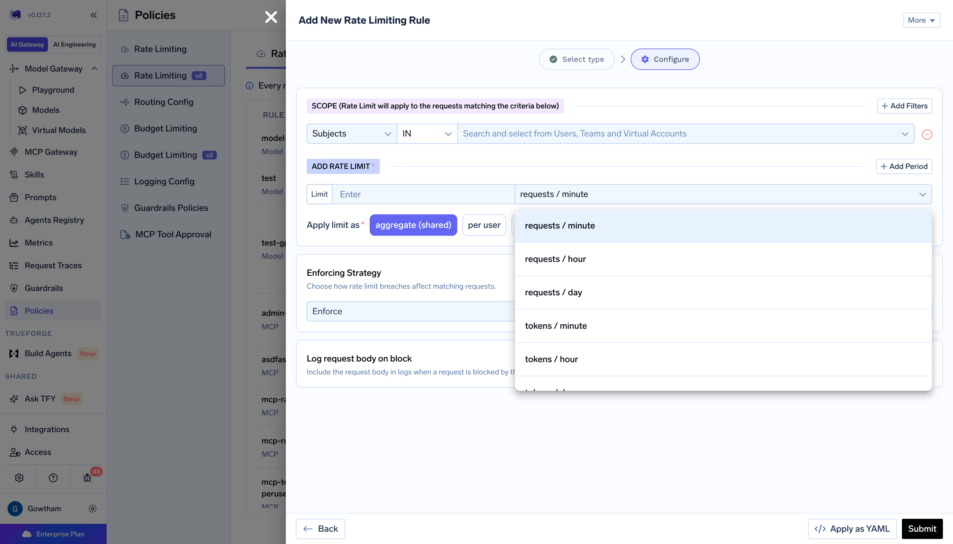Go to Prompts in the sidebar
953x544 pixels.
point(40,198)
